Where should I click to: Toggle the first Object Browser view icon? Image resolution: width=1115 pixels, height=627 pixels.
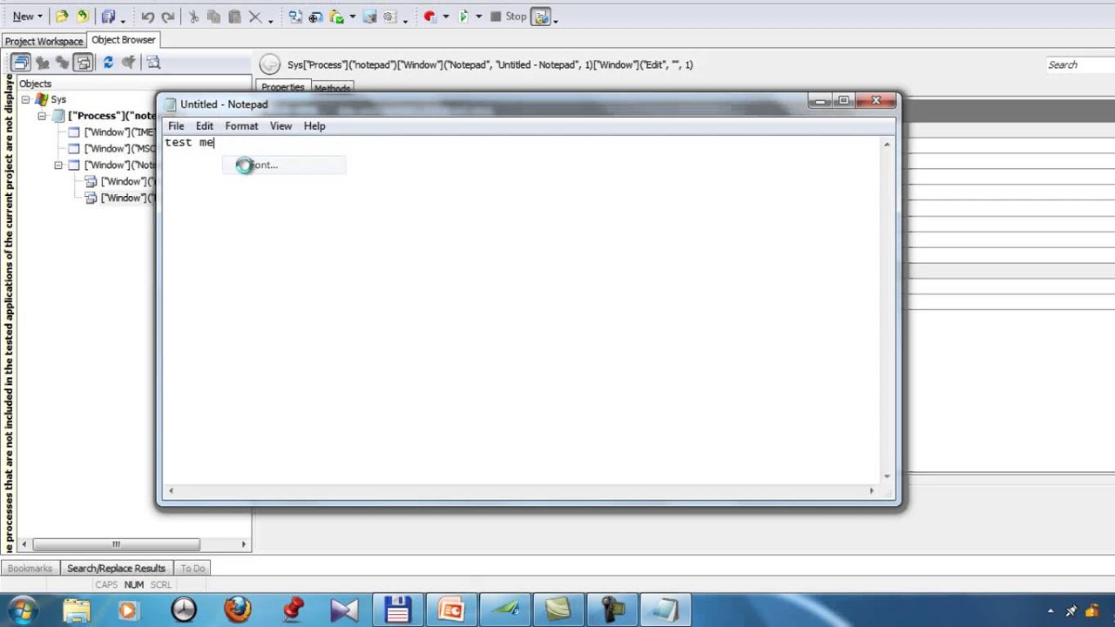point(21,63)
